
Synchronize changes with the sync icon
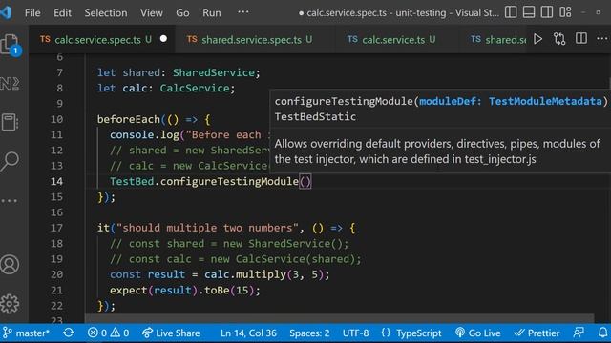(69, 333)
